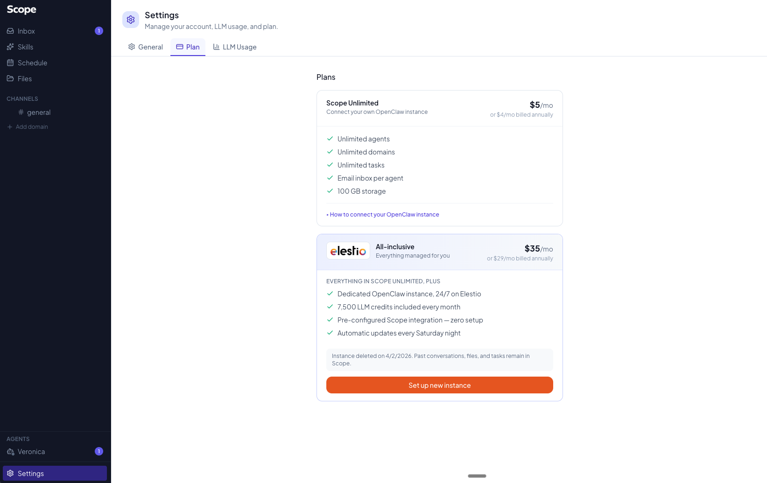Click the Inbox unread count badge
This screenshot has width=767, height=483.
pyautogui.click(x=99, y=31)
